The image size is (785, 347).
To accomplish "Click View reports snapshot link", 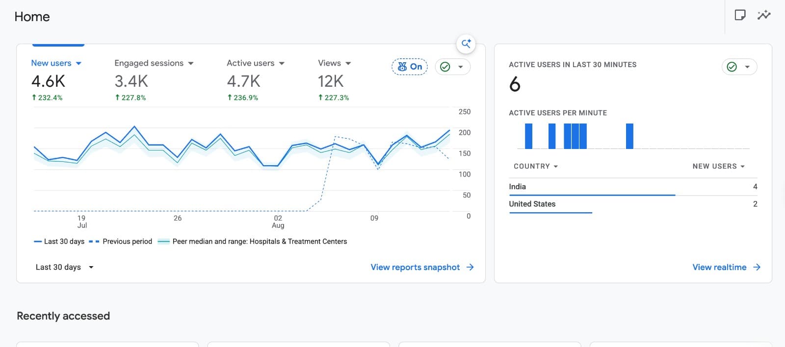I will point(422,267).
